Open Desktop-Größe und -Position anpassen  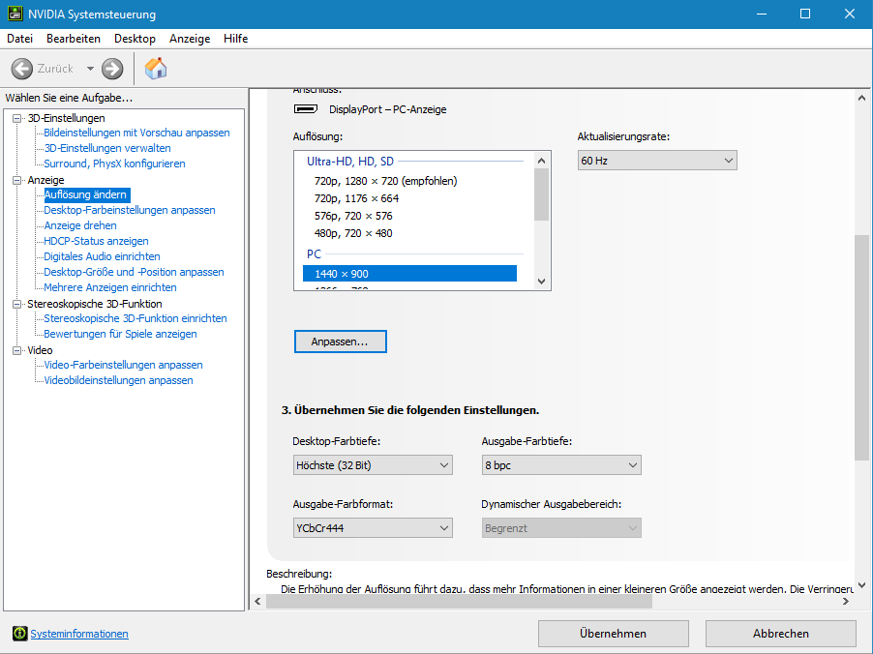[x=135, y=272]
